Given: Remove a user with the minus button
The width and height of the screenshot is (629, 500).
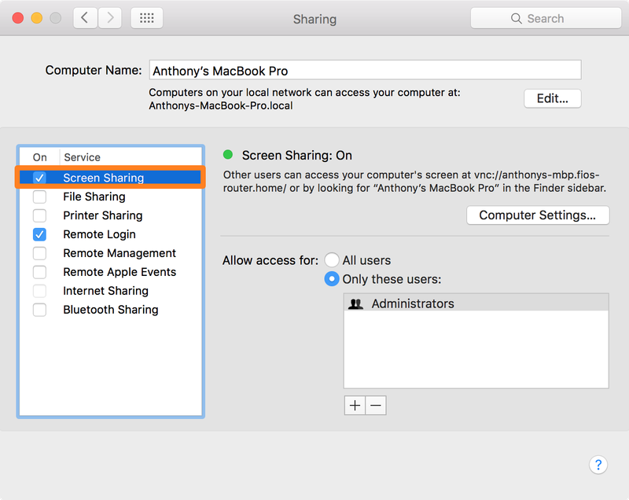Looking at the screenshot, I should point(376,406).
